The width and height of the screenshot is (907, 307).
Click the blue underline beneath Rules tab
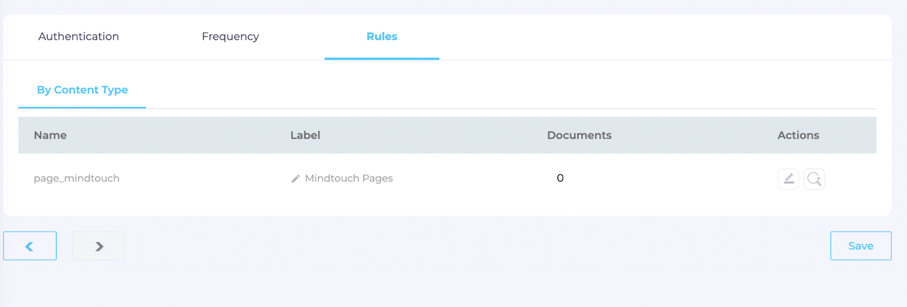point(382,58)
